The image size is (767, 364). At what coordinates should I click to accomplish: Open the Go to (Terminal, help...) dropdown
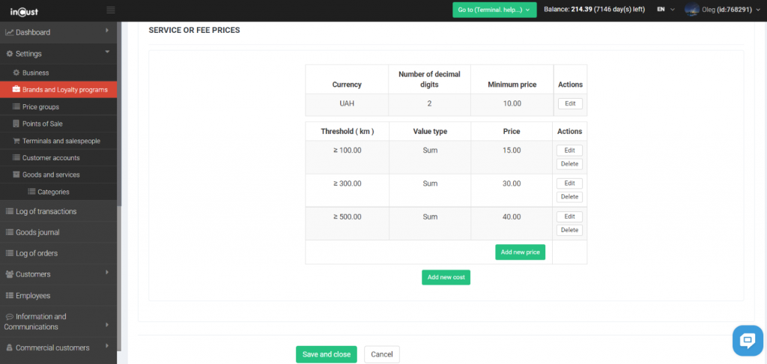(494, 10)
